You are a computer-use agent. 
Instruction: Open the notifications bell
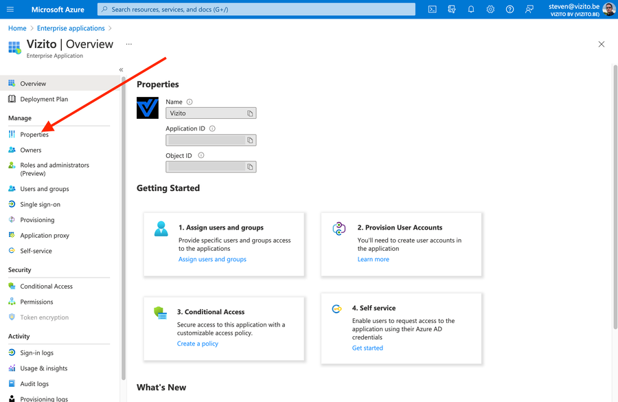(x=471, y=9)
